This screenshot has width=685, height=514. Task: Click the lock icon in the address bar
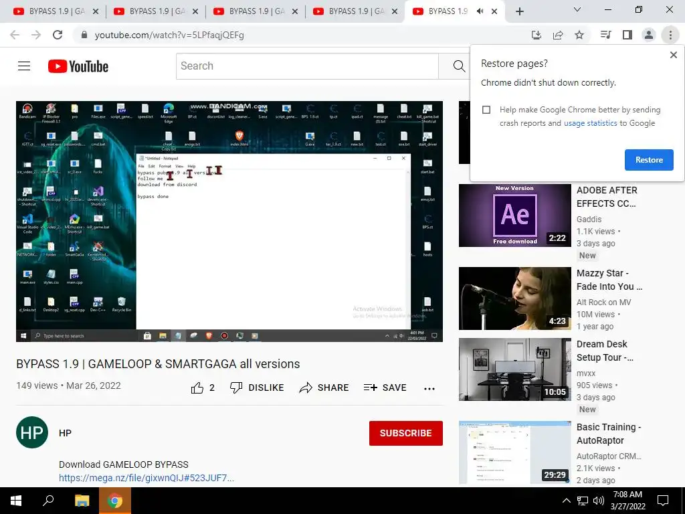(84, 35)
